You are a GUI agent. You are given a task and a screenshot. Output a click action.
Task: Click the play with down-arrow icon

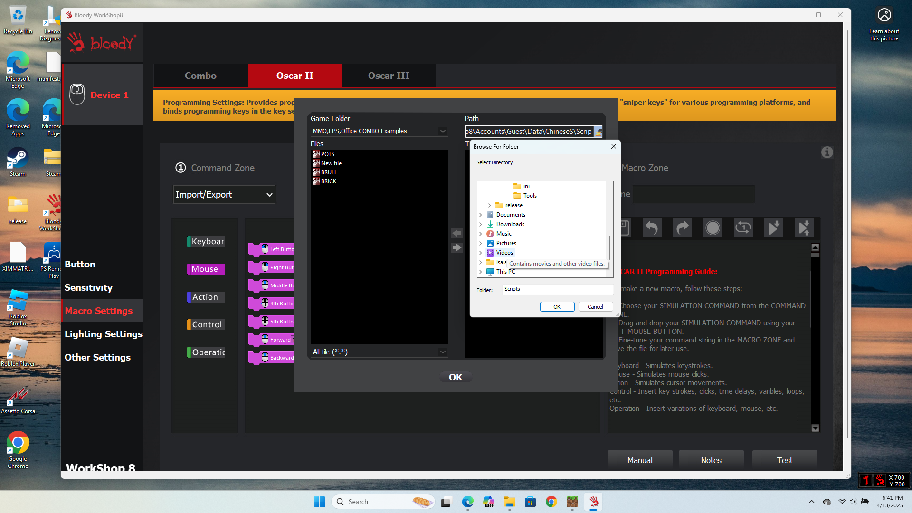773,228
